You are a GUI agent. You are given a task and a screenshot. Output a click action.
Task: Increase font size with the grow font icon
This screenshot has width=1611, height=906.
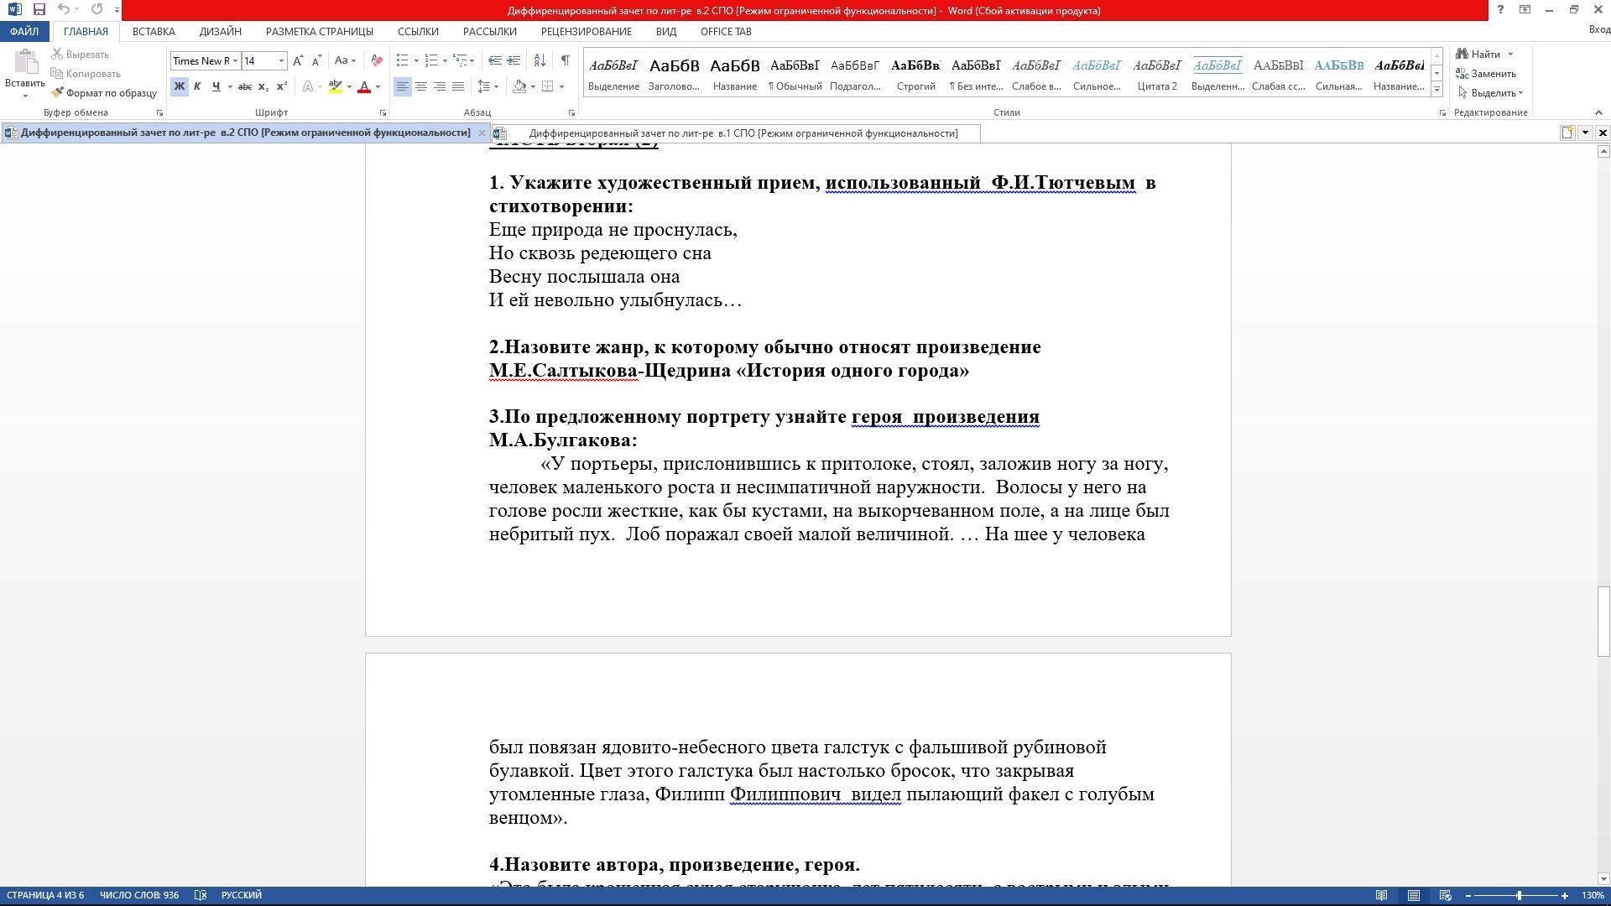[x=298, y=60]
